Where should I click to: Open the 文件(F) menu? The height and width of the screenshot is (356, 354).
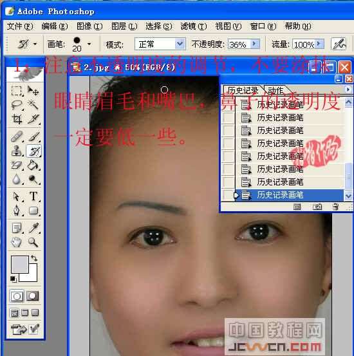coord(20,26)
